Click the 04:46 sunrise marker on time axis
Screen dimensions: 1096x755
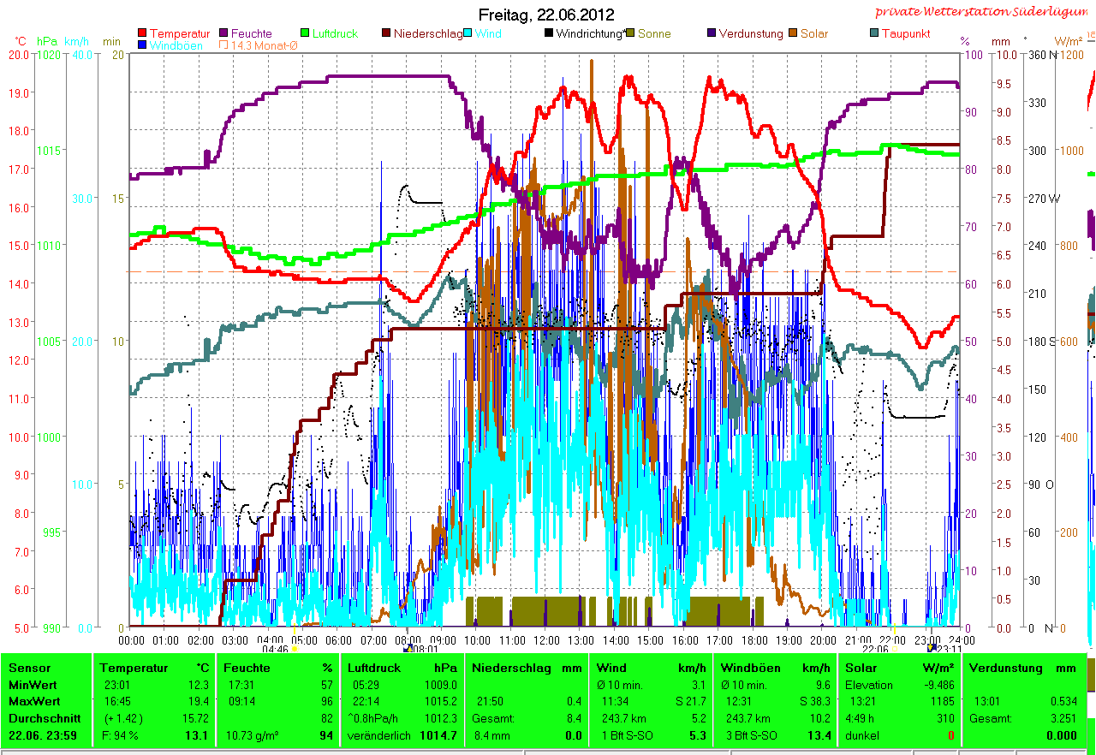275,649
